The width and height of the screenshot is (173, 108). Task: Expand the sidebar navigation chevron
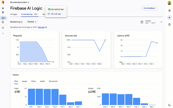pyautogui.click(x=3, y=34)
